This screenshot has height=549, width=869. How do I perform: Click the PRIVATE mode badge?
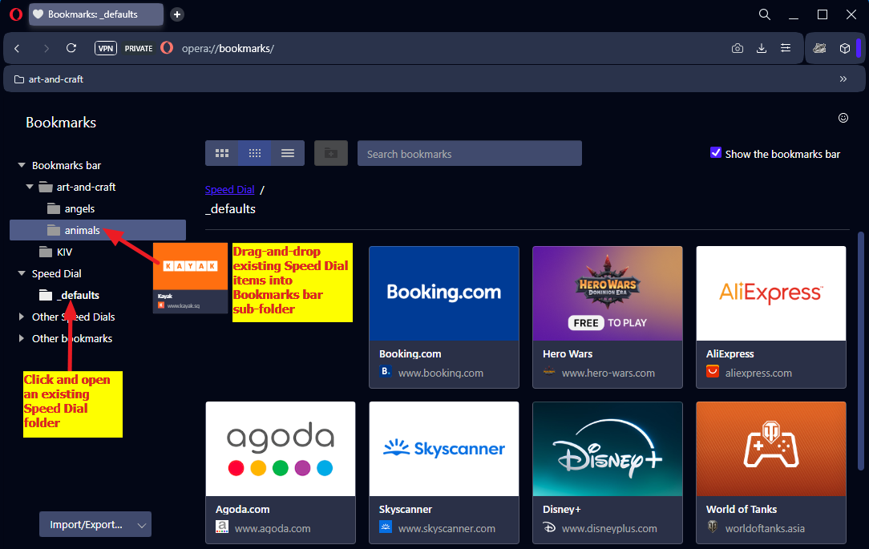click(x=139, y=49)
